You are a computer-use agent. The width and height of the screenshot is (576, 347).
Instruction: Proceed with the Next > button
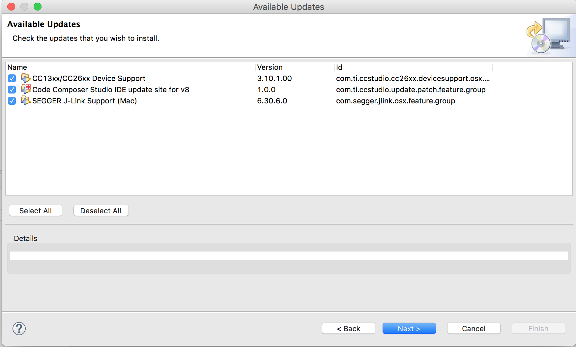tap(409, 329)
